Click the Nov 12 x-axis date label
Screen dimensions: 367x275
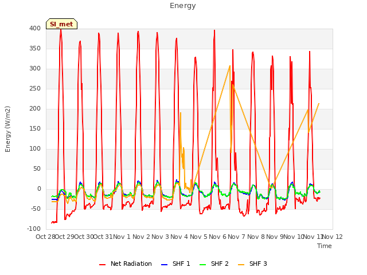pyautogui.click(x=333, y=237)
